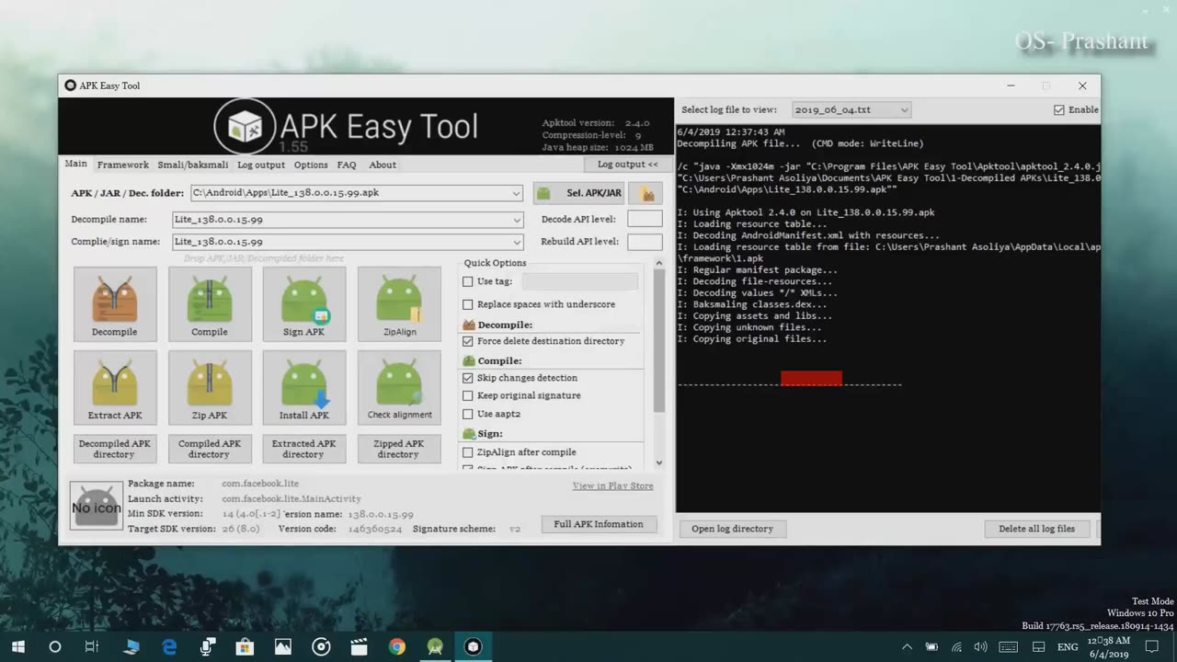Enable the Use tag checkbox
This screenshot has height=662, width=1177.
point(468,281)
